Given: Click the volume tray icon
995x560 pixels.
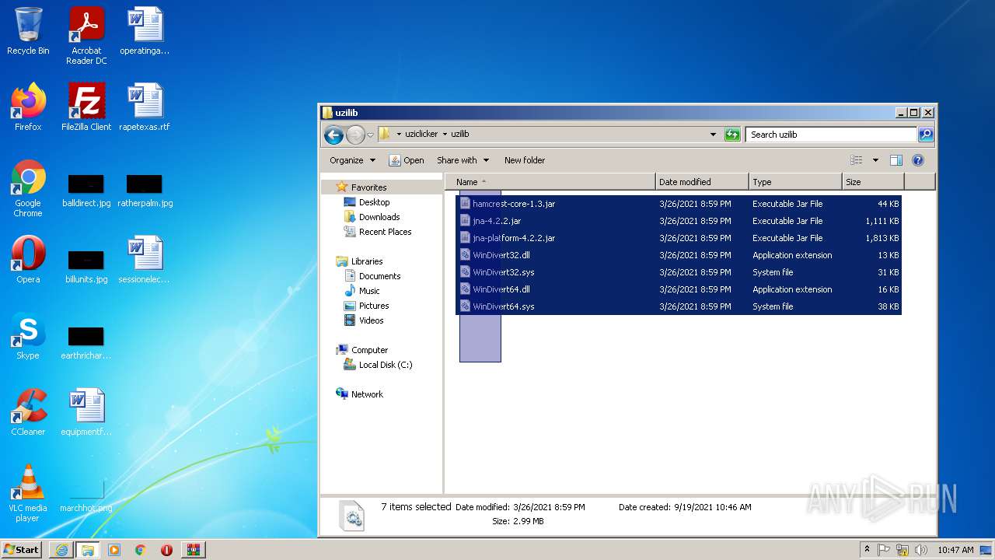Looking at the screenshot, I should click(x=920, y=550).
